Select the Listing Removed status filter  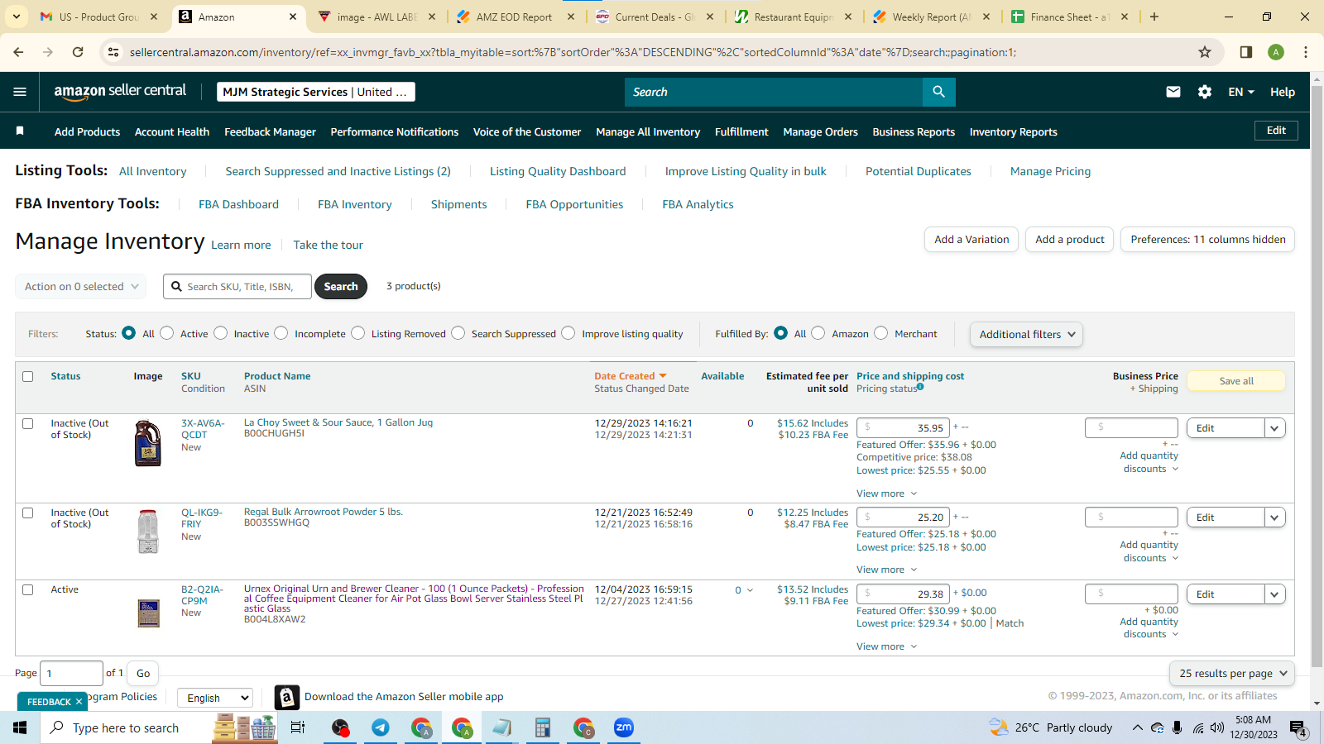click(x=358, y=332)
